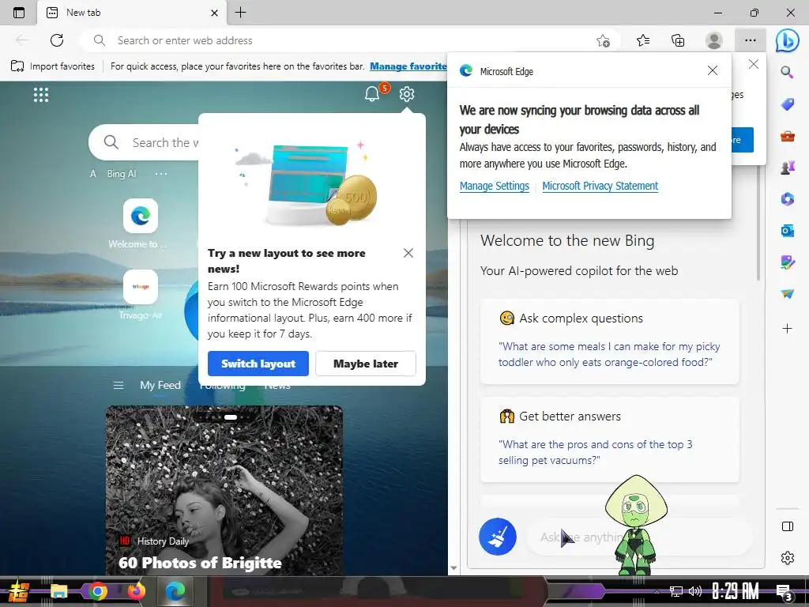Close the Microsoft Edge sync notification
Image resolution: width=809 pixels, height=607 pixels.
713,70
